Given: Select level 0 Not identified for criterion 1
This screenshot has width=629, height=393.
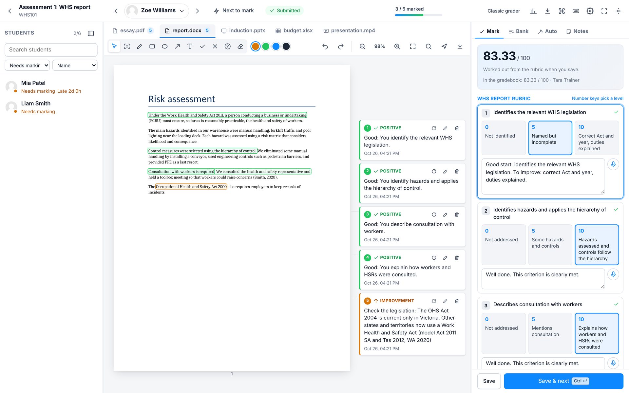Looking at the screenshot, I should (x=504, y=138).
